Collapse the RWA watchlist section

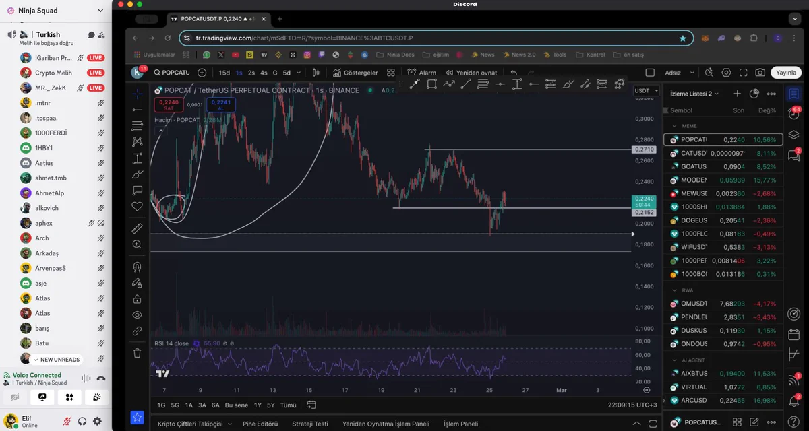(x=674, y=290)
